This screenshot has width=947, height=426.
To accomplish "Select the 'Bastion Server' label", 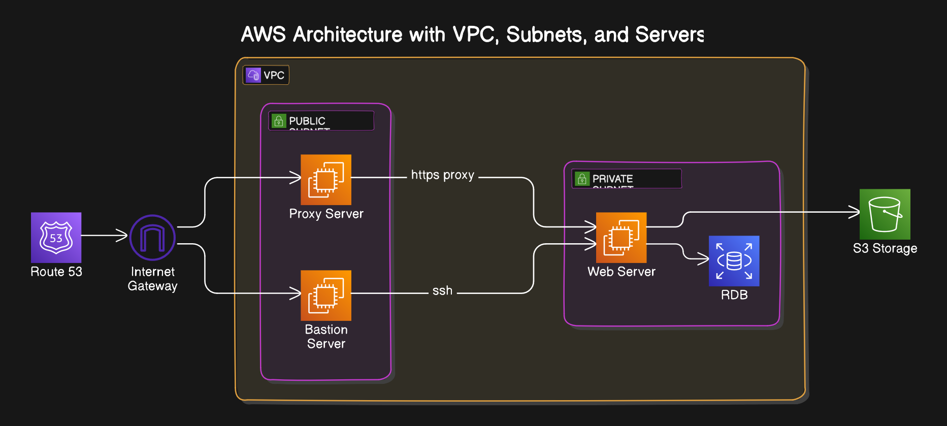I will 326,337.
